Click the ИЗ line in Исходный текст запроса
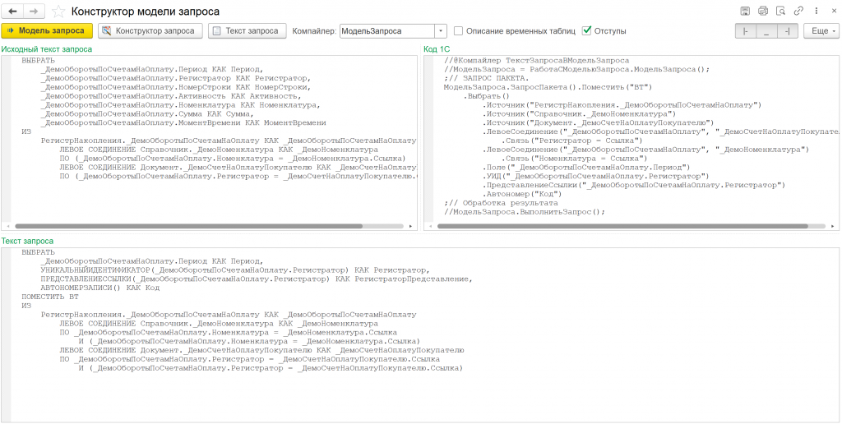 pos(26,131)
